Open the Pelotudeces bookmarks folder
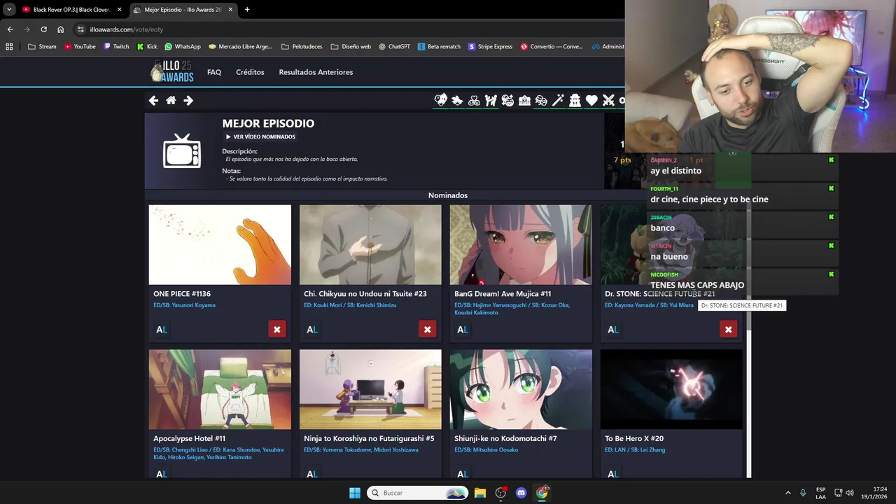896x504 pixels. [302, 47]
